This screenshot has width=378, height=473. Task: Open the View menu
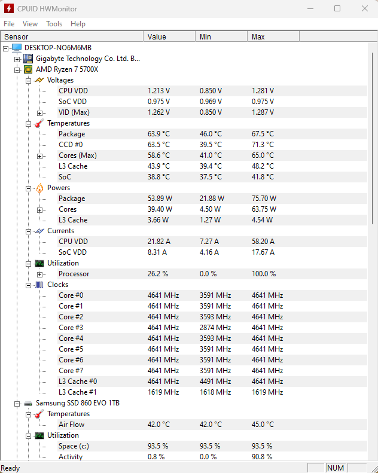point(30,24)
